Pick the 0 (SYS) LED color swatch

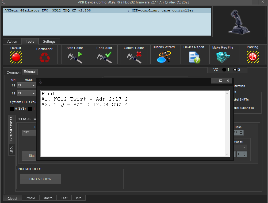click(12, 109)
